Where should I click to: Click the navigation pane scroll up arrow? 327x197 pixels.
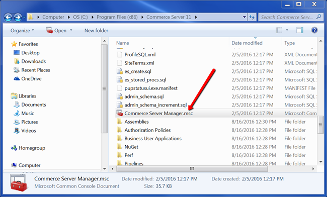[105, 41]
